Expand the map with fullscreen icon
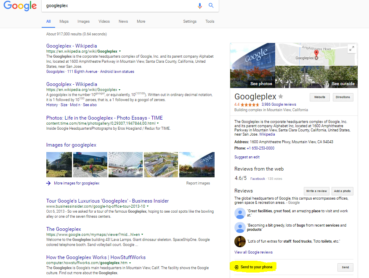The width and height of the screenshot is (369, 278). click(352, 49)
